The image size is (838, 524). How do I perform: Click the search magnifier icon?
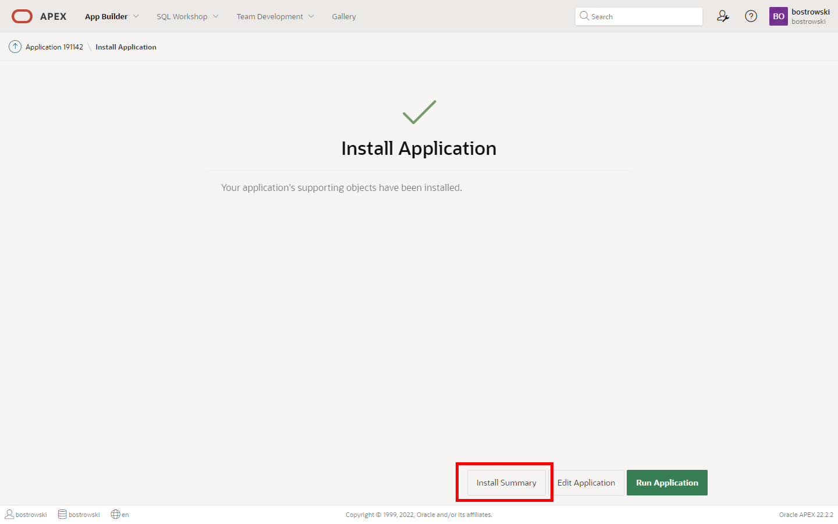584,16
